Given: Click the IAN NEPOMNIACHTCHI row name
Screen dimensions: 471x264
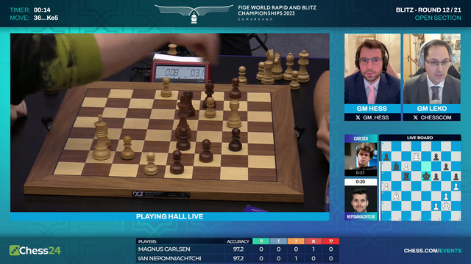Looking at the screenshot, I should [x=170, y=258].
